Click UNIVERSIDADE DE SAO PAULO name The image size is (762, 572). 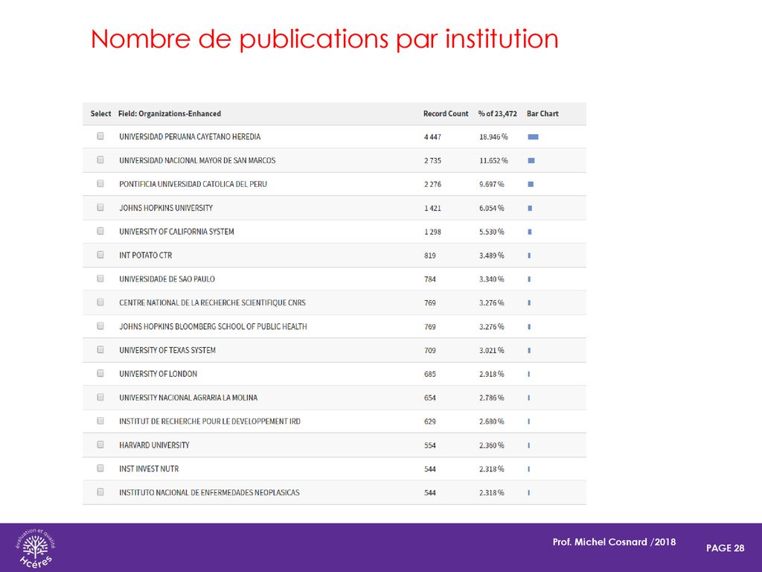[167, 279]
